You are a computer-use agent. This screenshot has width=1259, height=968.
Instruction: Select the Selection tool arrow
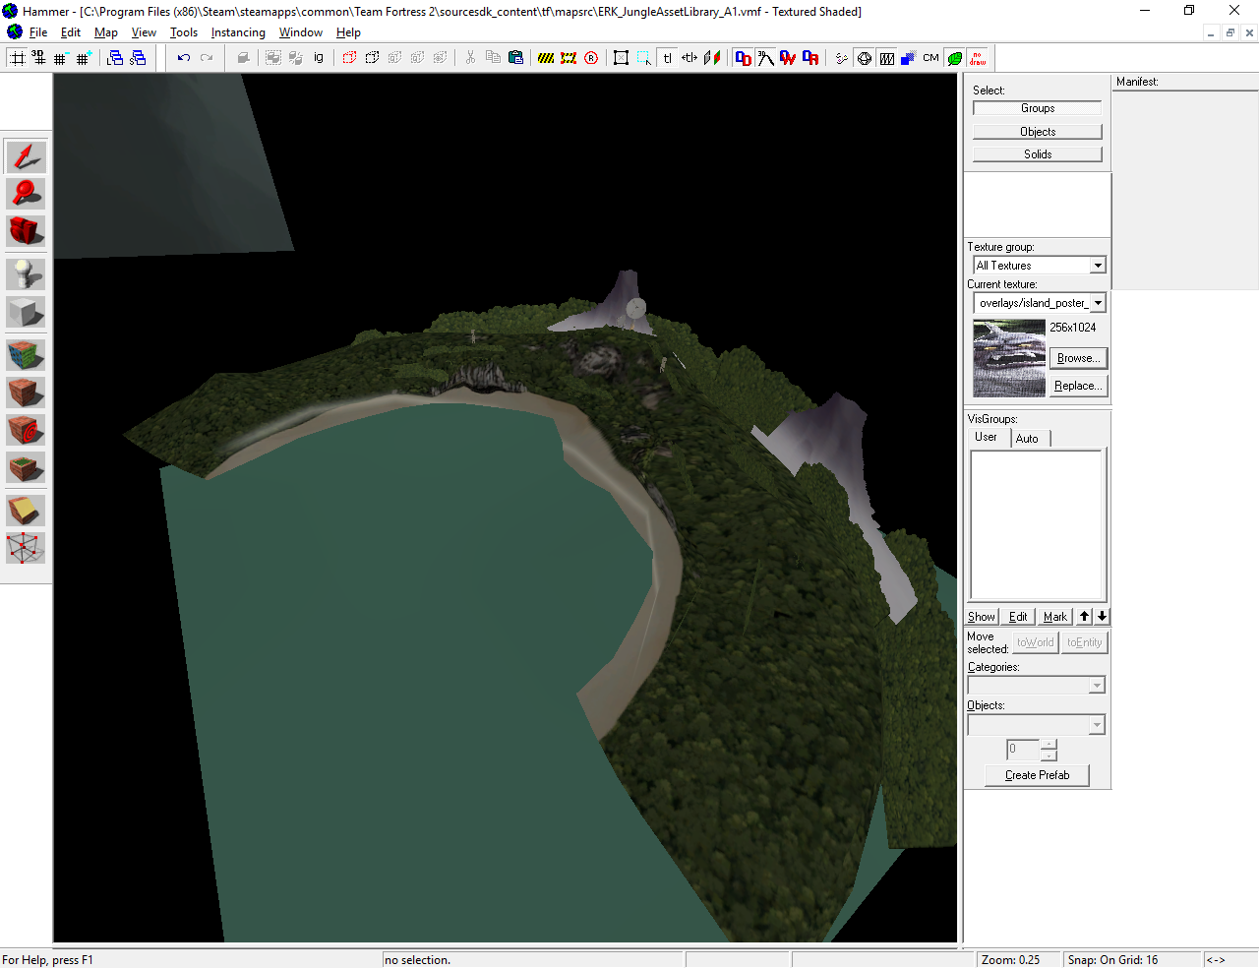(26, 156)
